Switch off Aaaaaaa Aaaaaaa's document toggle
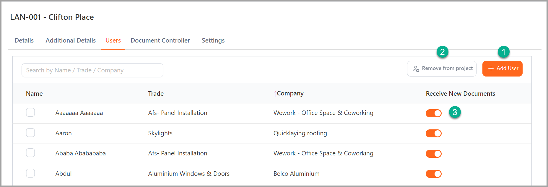 pos(433,113)
